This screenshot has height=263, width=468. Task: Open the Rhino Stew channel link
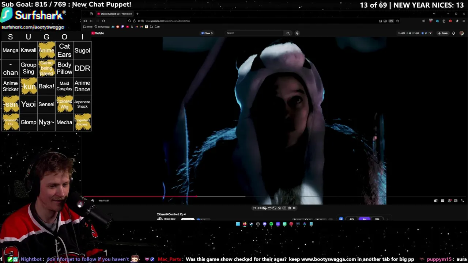(x=170, y=219)
